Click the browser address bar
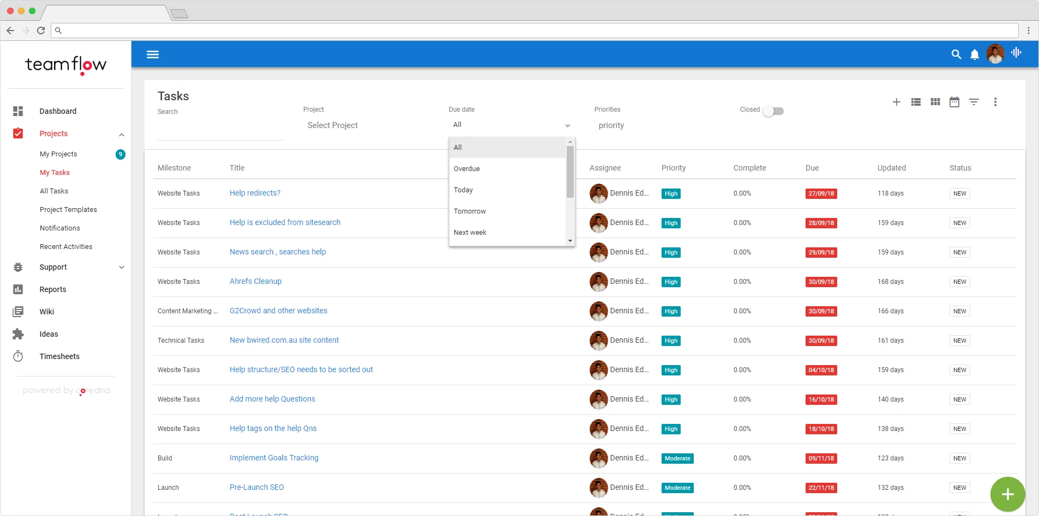This screenshot has width=1039, height=516. [534, 31]
